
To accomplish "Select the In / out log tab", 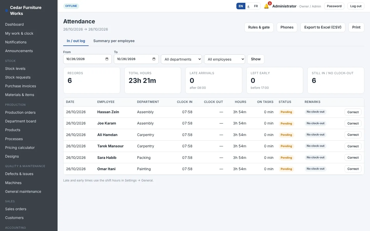I will coord(76,41).
